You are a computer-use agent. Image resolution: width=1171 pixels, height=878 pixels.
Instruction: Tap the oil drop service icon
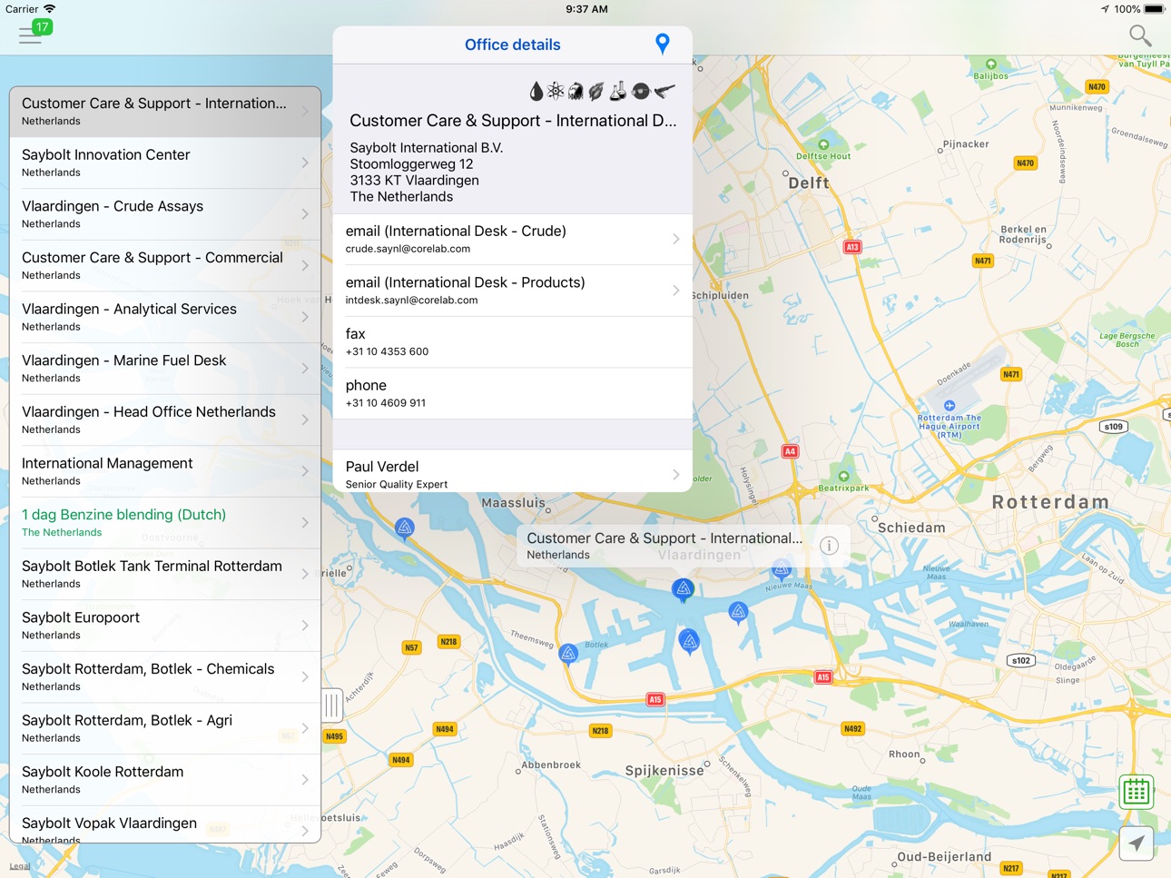pyautogui.click(x=536, y=91)
